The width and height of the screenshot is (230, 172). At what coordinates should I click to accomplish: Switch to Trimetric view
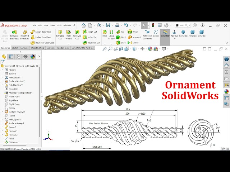coord(193,33)
